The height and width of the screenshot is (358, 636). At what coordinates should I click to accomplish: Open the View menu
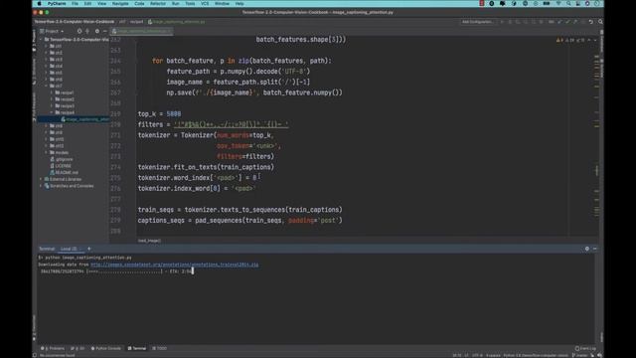click(101, 4)
